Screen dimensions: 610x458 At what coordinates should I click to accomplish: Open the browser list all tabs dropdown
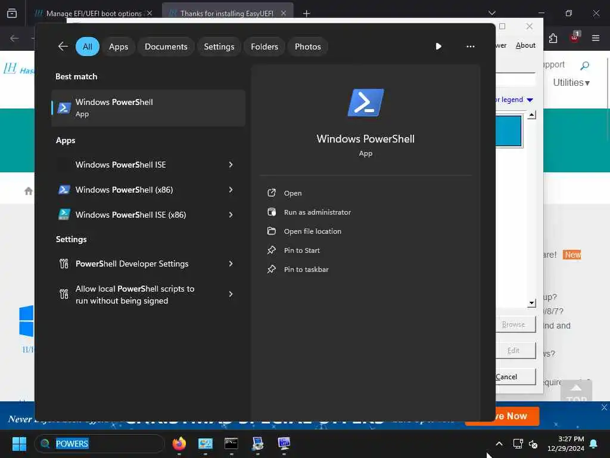(492, 13)
